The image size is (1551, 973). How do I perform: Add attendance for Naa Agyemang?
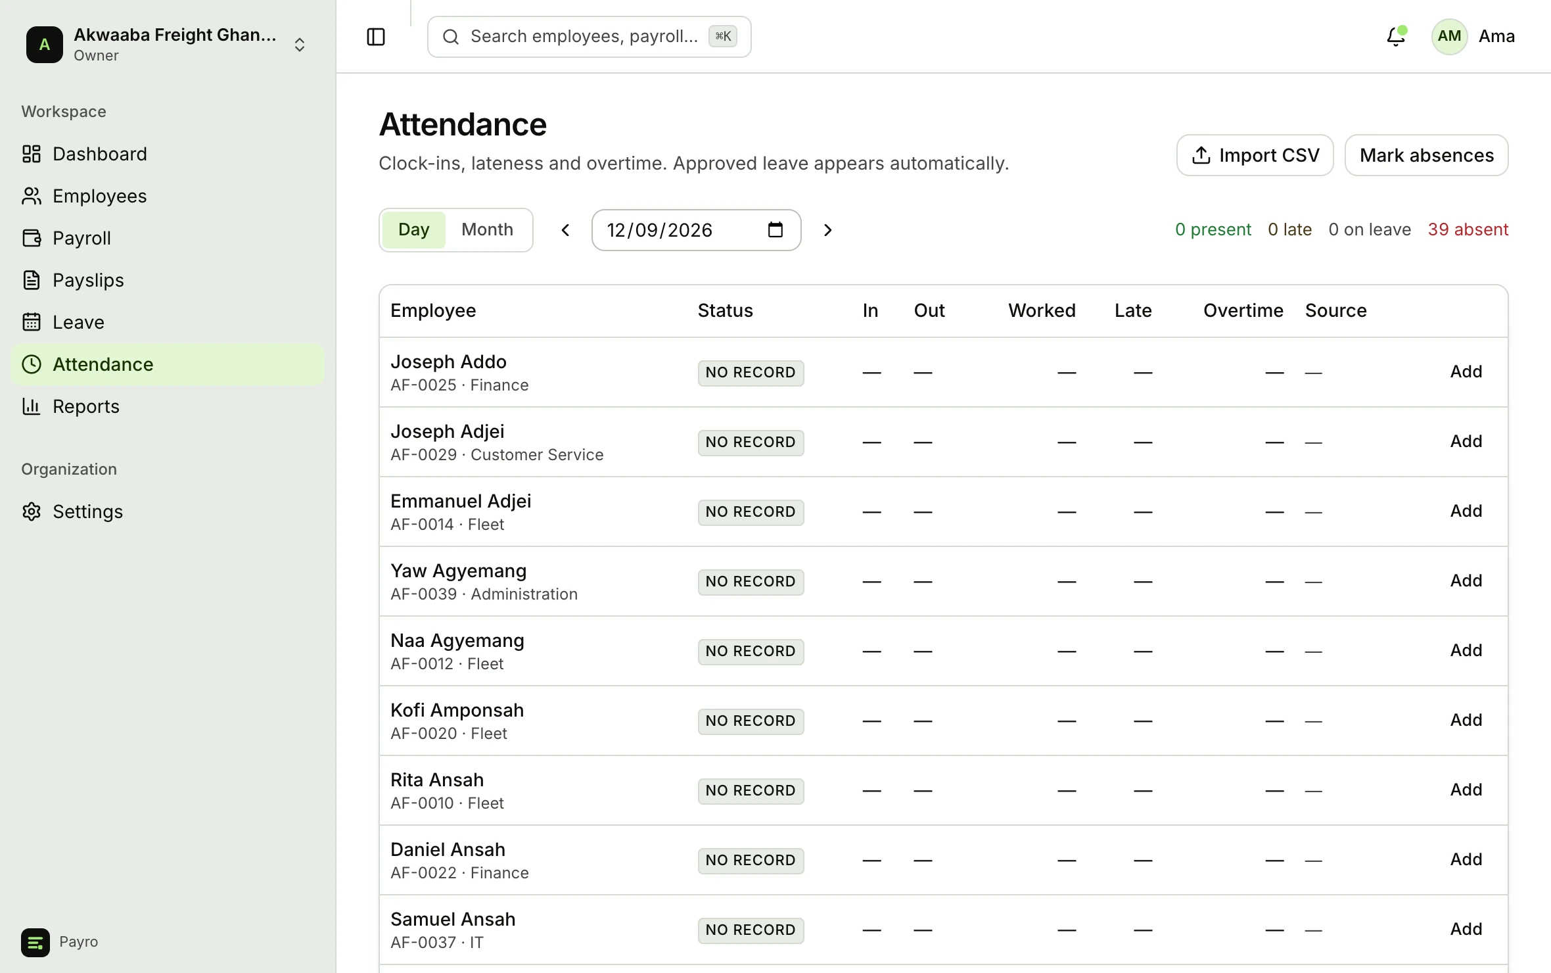point(1466,650)
